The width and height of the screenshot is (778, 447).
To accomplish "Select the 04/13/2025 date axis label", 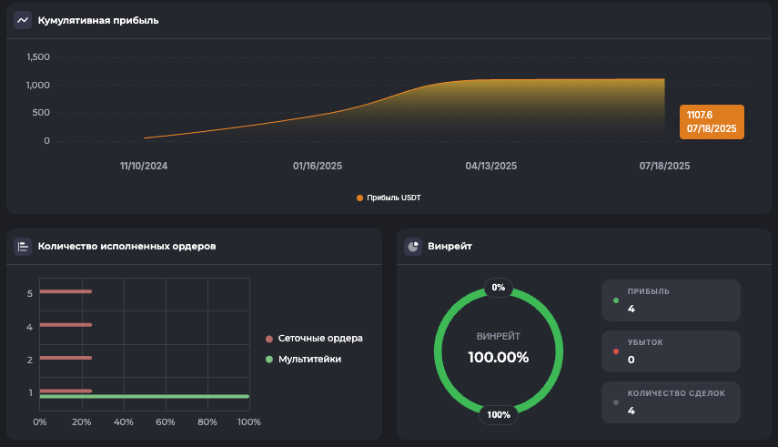I will tap(490, 167).
